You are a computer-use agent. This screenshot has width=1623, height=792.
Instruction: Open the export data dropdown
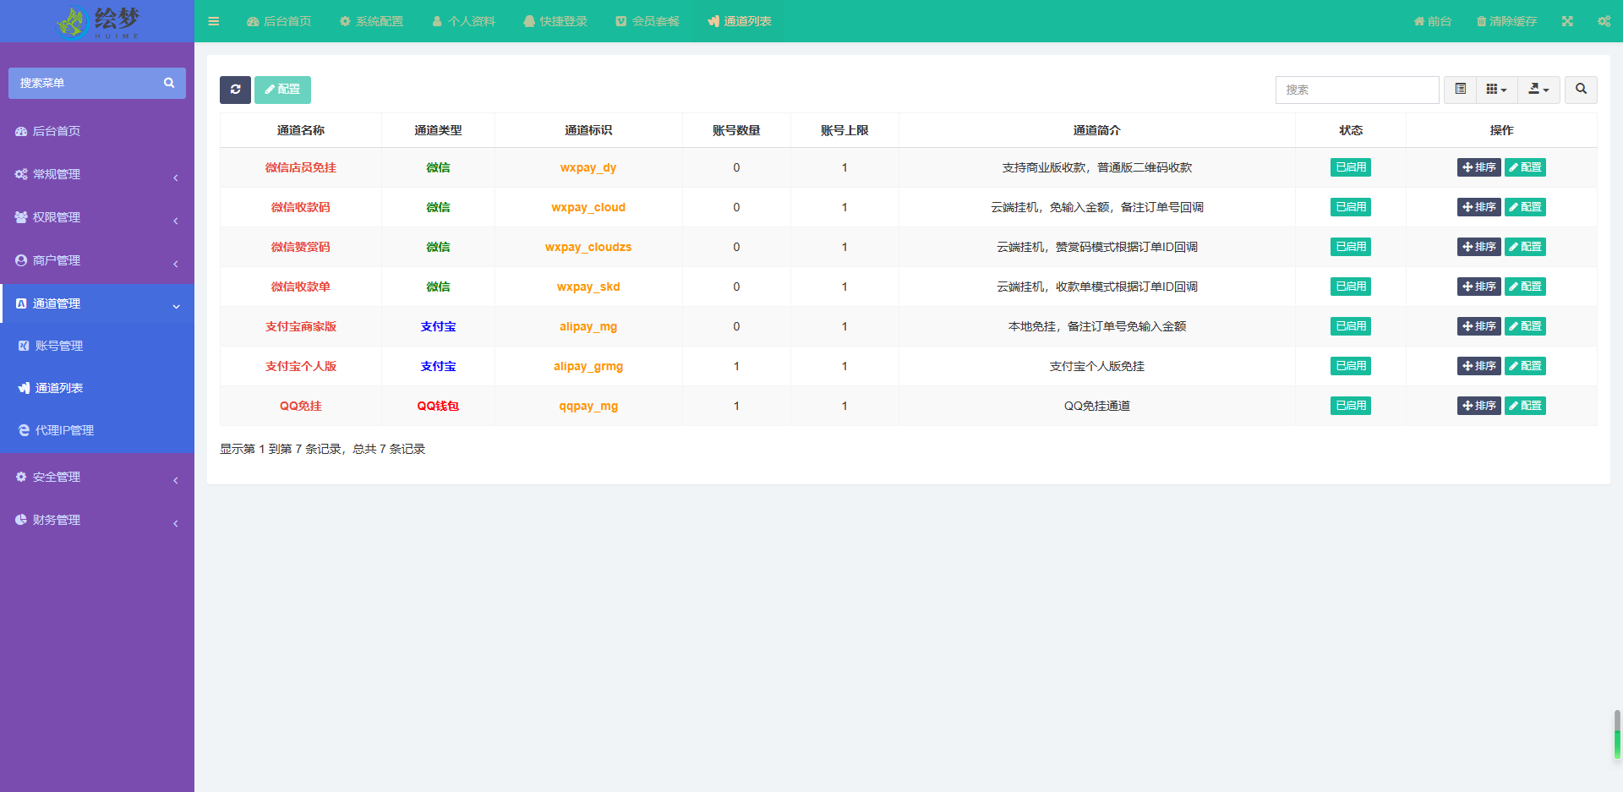point(1538,90)
